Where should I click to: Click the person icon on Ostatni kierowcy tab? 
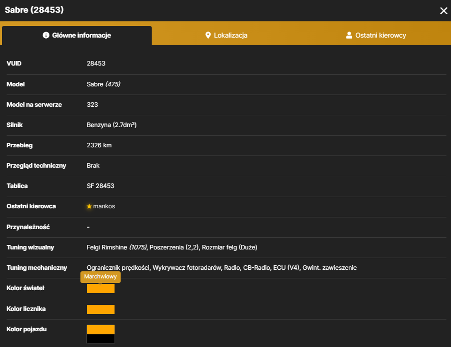[x=349, y=35]
